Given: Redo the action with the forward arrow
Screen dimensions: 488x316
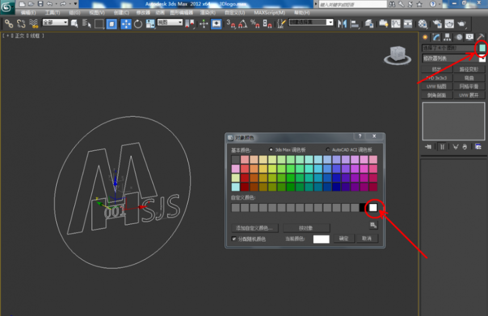Looking at the screenshot, I should pyautogui.click(x=63, y=4).
